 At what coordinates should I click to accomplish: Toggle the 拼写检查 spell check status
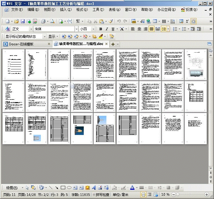point(101,195)
